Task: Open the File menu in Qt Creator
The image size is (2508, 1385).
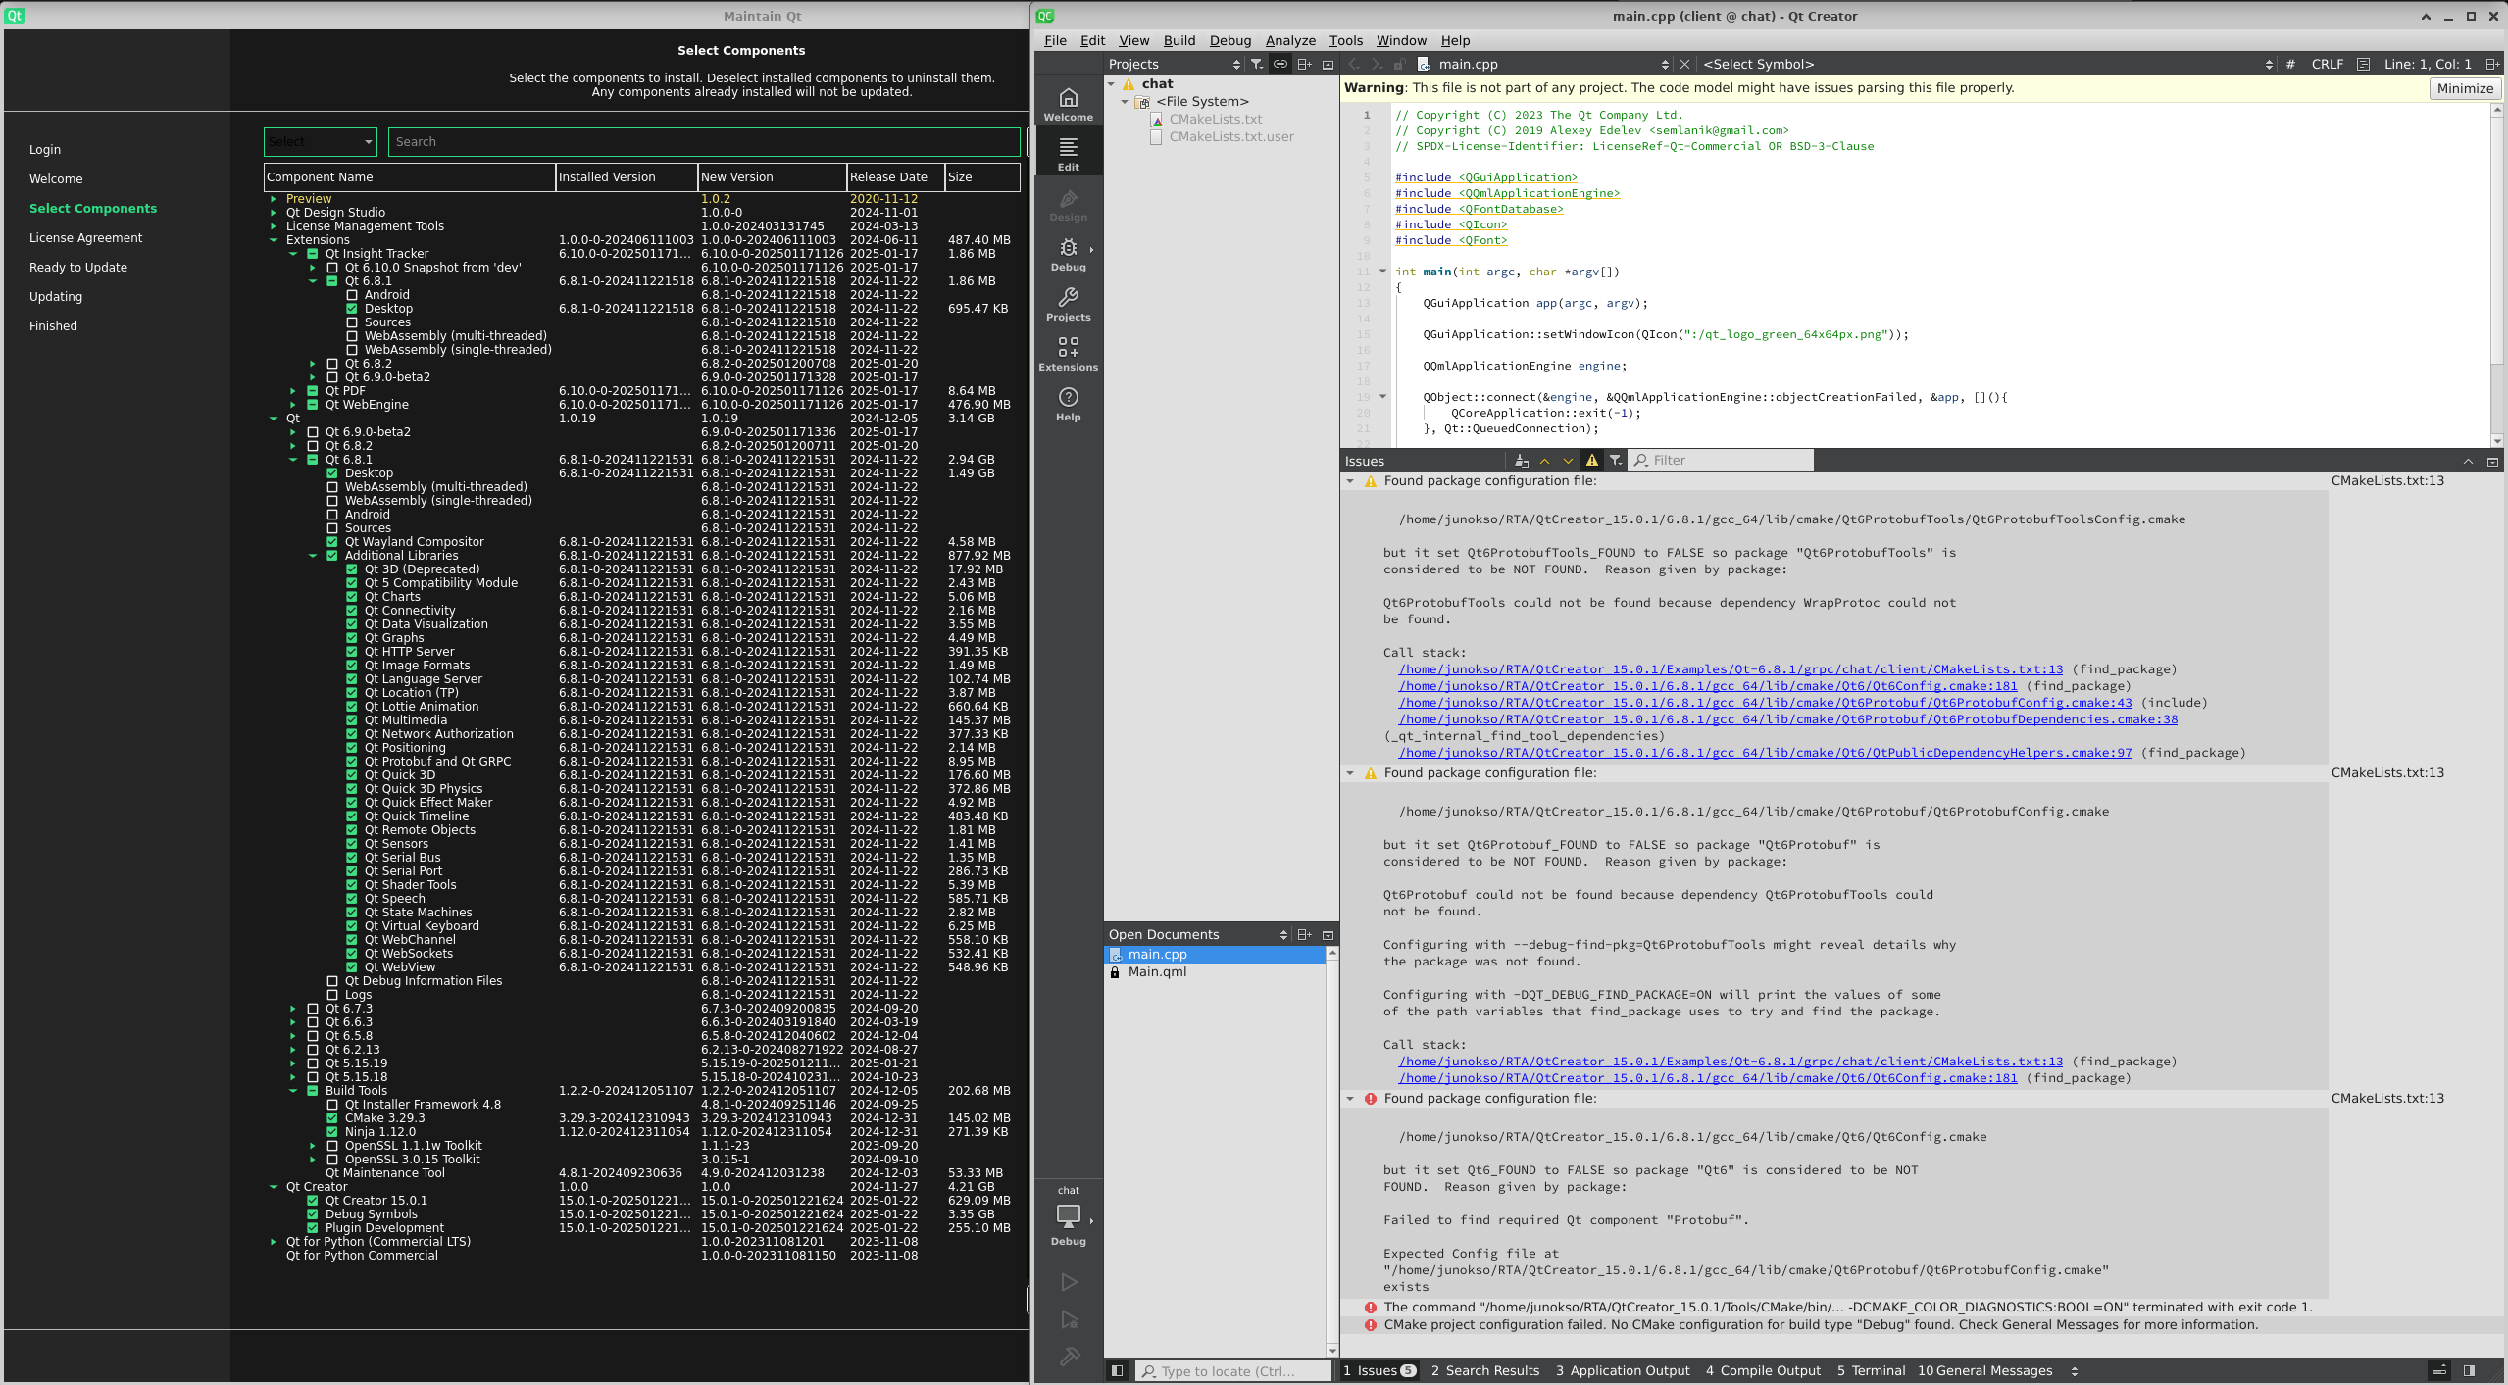Action: click(x=1055, y=40)
